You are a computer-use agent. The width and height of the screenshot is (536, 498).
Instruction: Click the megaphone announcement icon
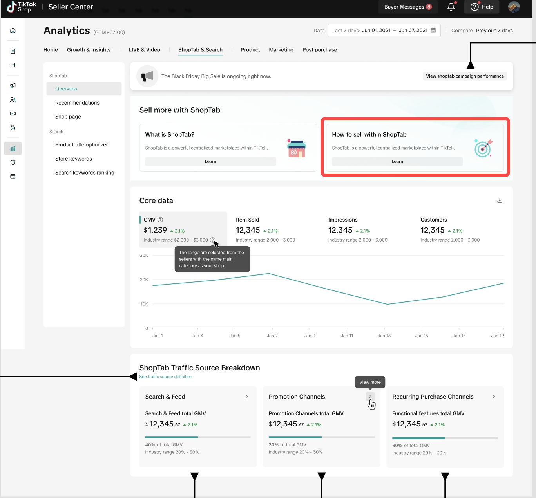coord(147,76)
